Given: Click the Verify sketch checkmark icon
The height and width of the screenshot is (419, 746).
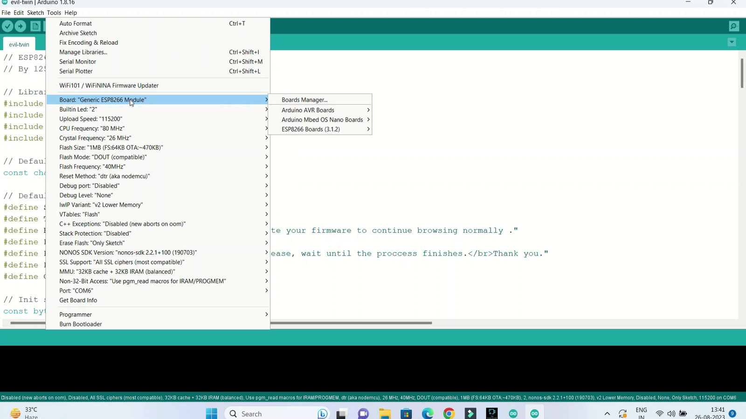Looking at the screenshot, I should (7, 26).
